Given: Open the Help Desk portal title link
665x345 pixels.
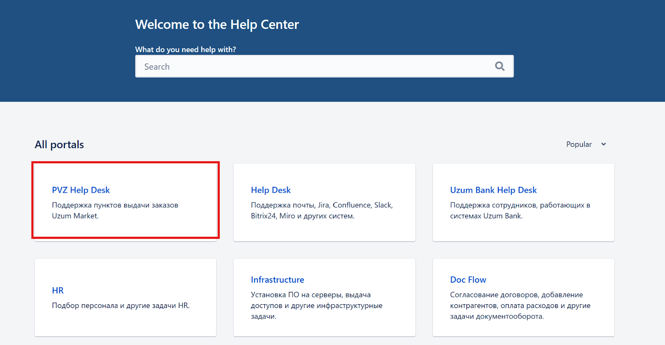Looking at the screenshot, I should [x=271, y=190].
